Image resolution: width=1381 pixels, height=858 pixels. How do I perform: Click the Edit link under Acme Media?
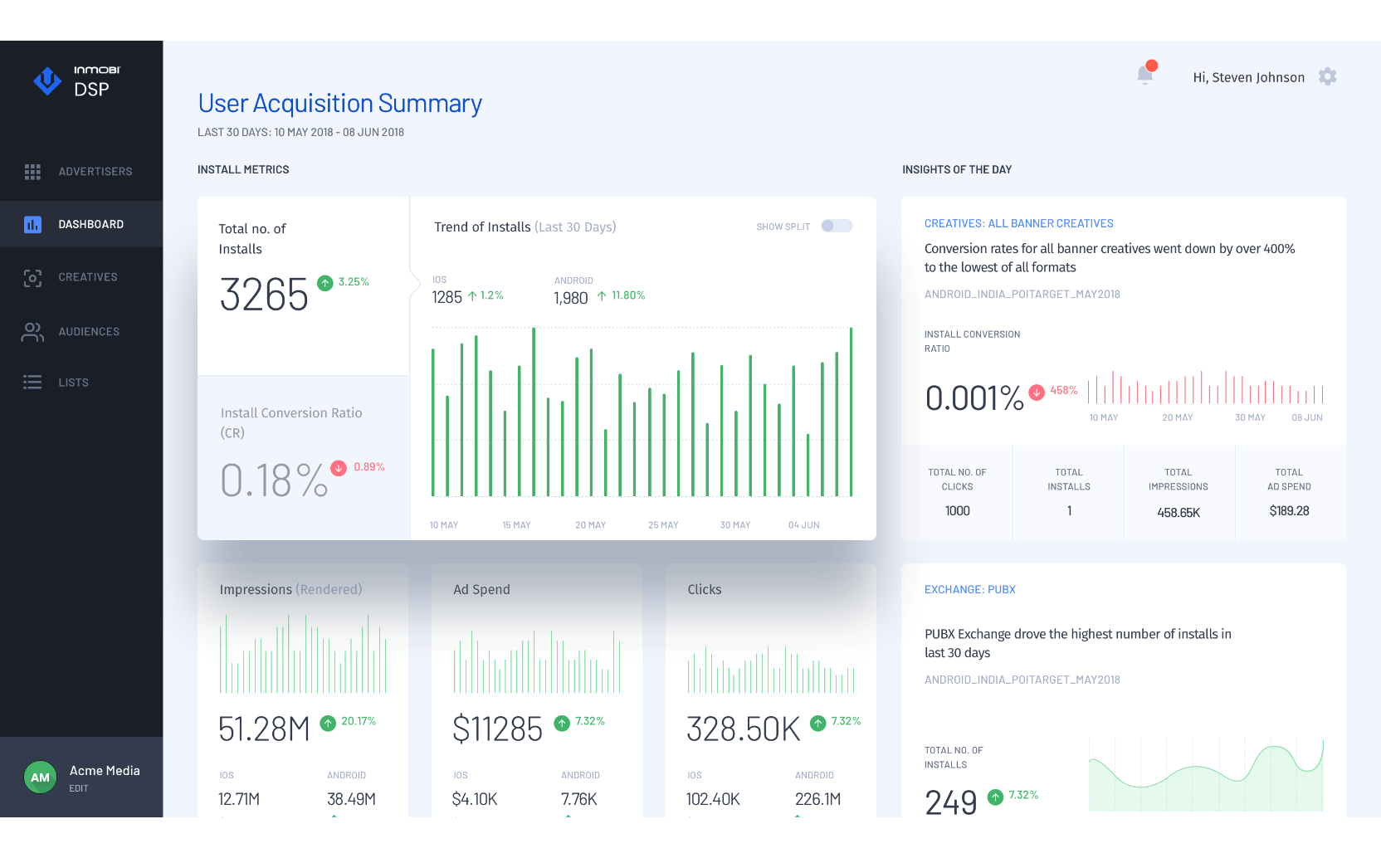pos(79,789)
